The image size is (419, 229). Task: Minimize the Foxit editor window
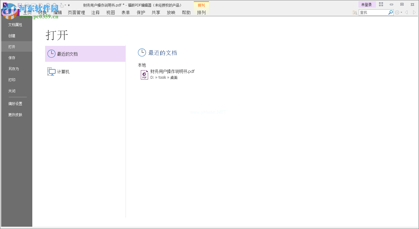pos(392,4)
